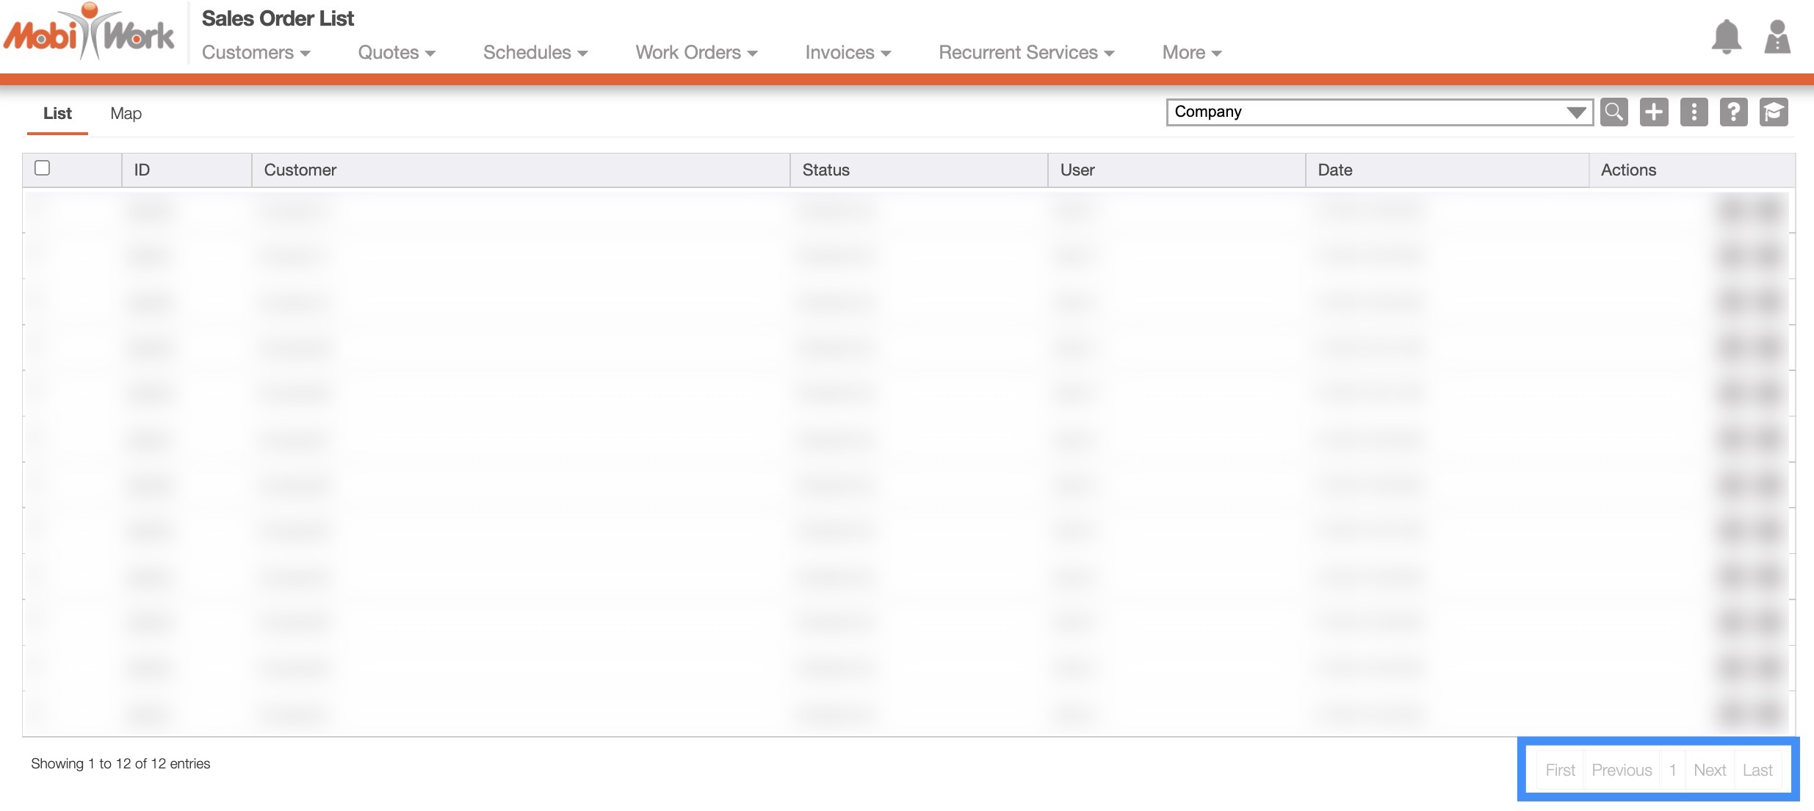Open the three-dot more options icon

coord(1693,112)
